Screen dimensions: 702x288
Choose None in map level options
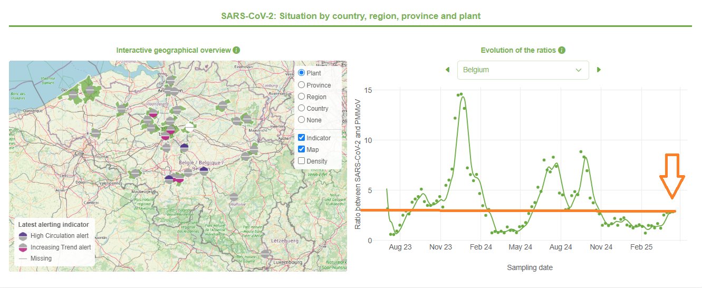point(302,120)
